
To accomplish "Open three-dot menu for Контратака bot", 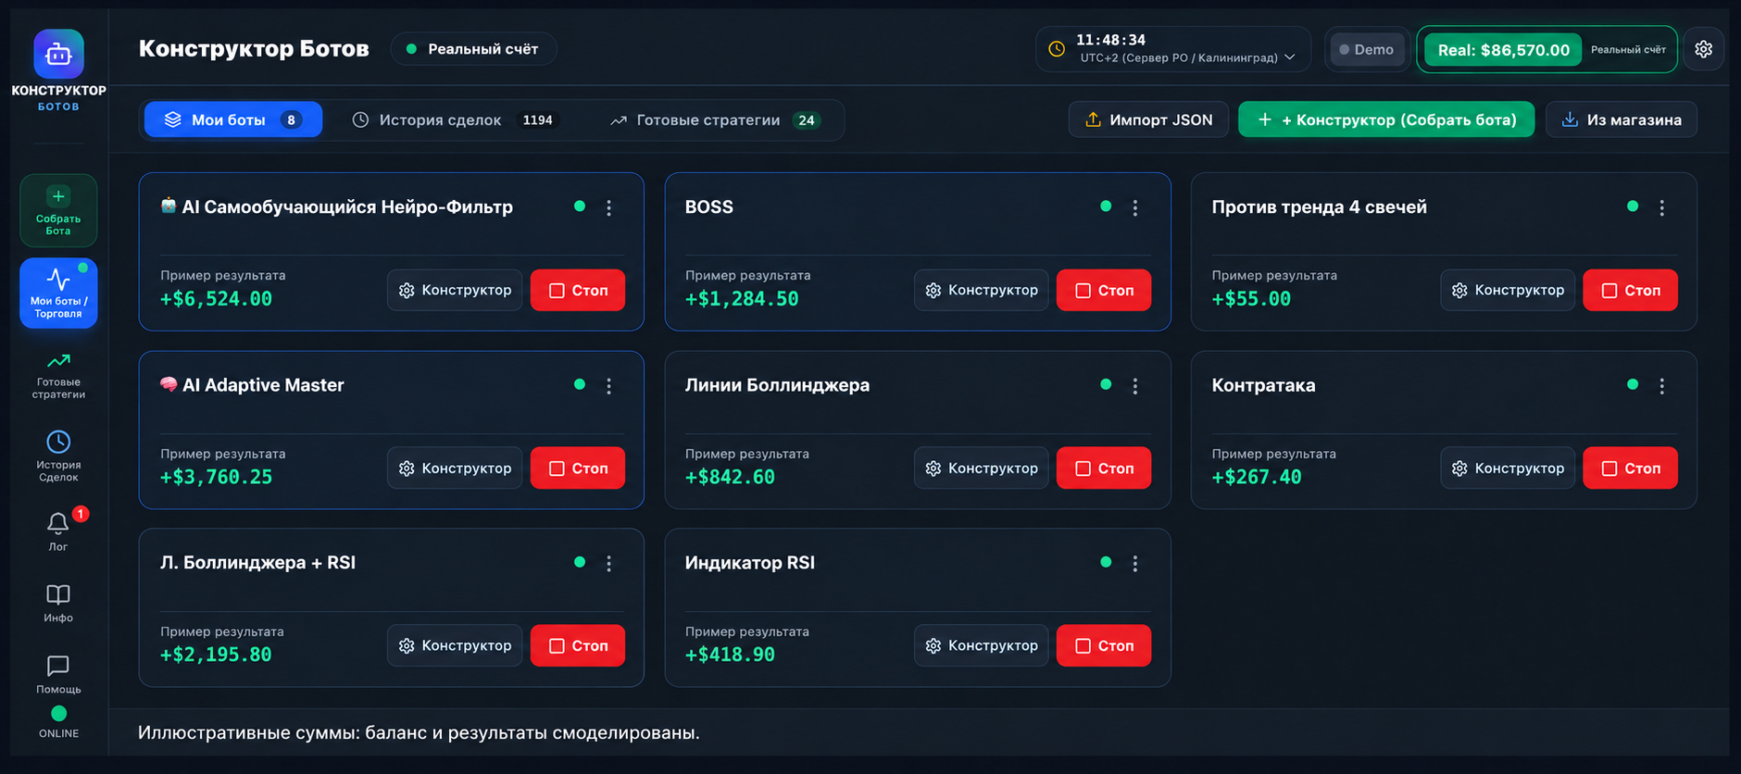I will point(1662,386).
